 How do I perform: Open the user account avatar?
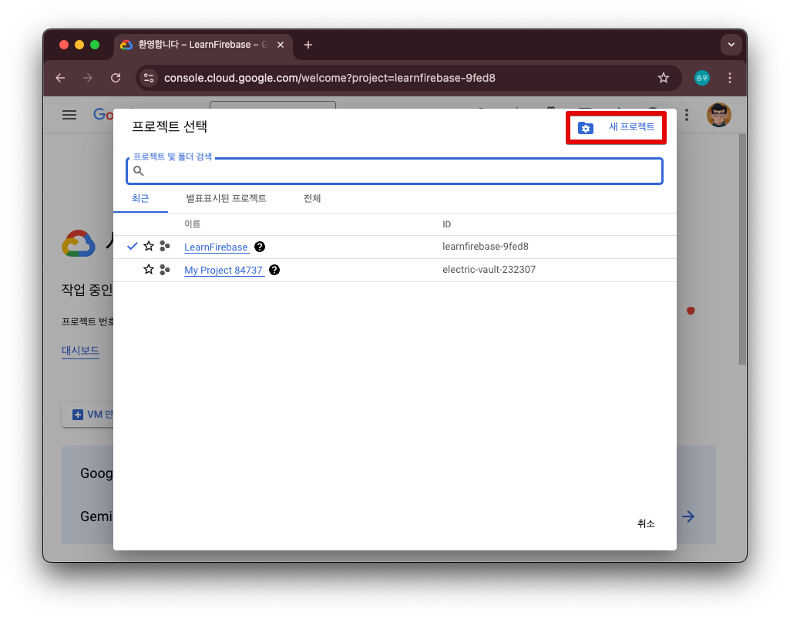point(719,115)
